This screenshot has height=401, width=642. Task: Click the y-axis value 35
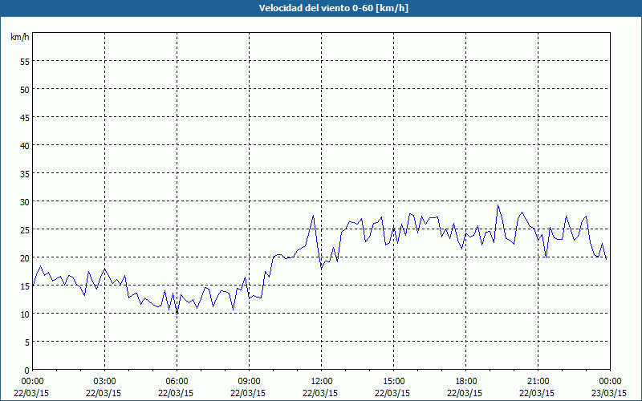click(x=25, y=173)
